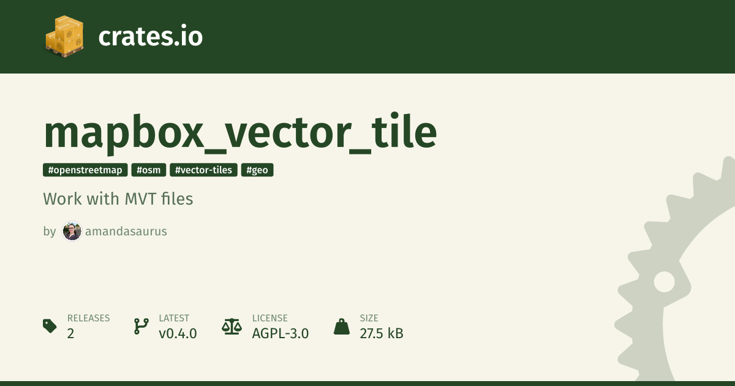Open the amandasaurus author name
Image resolution: width=735 pixels, height=386 pixels.
tap(126, 232)
